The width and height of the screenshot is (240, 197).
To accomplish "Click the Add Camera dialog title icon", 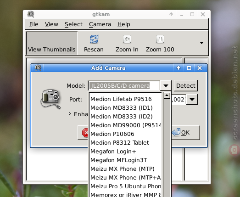I will point(38,68).
